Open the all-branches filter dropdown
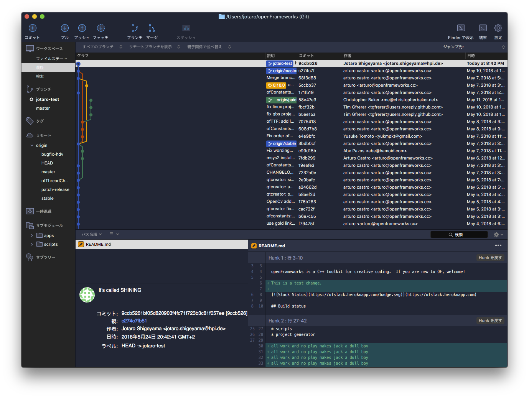529x398 pixels. [x=102, y=47]
